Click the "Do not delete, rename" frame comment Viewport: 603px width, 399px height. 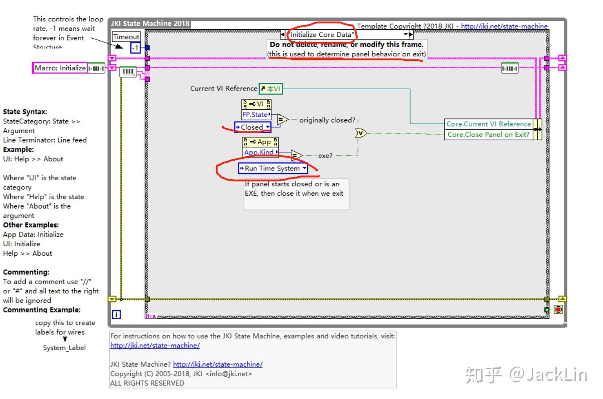coord(346,49)
